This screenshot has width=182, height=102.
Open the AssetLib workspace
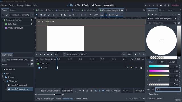[109, 5]
